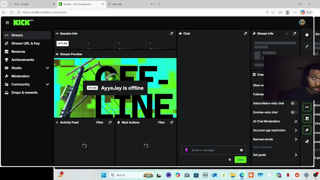Toggle Subscribers-only chat switch
Image resolution: width=320 pixels, height=180 pixels.
[x=294, y=103]
